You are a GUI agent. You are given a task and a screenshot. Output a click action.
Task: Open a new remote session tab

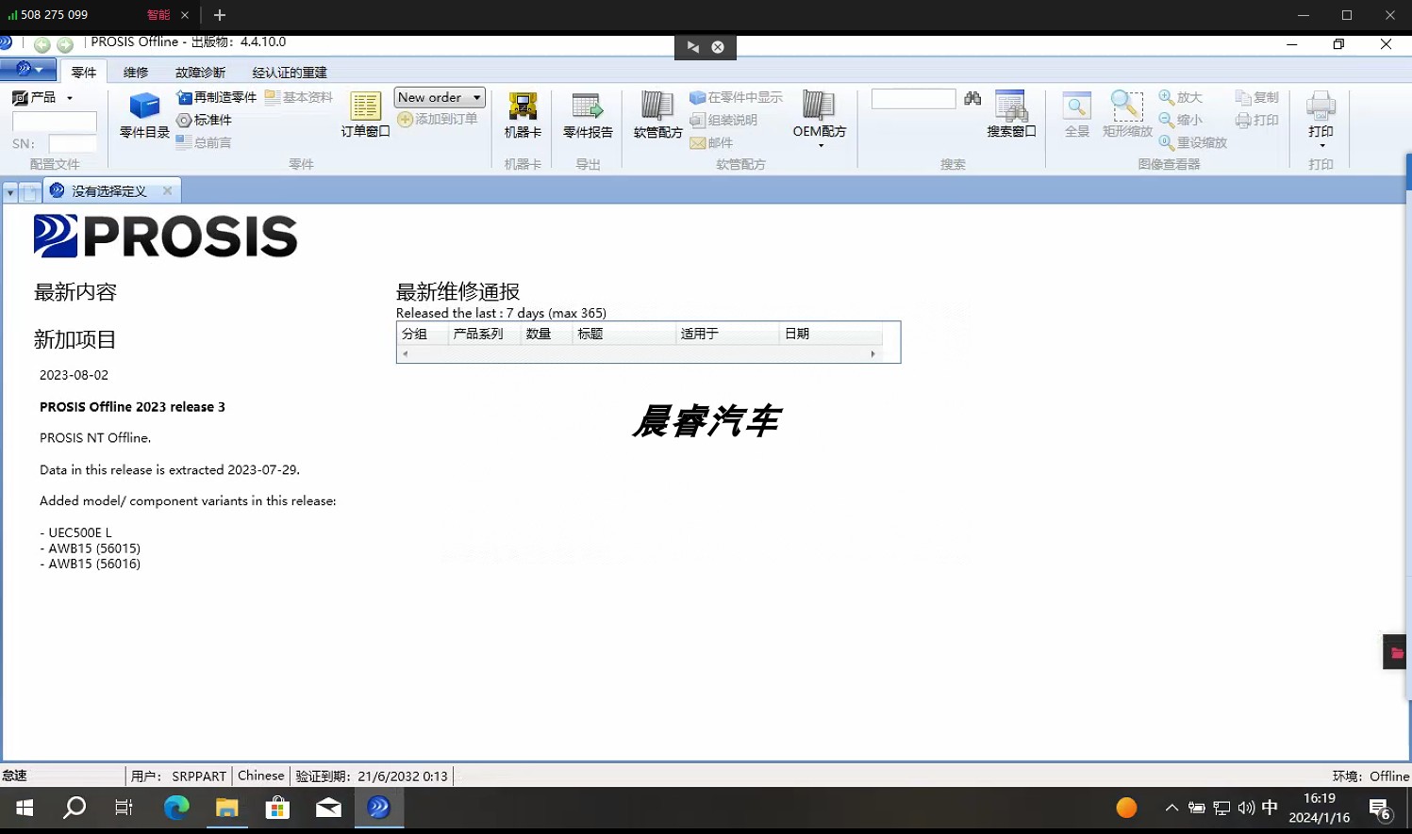pyautogui.click(x=220, y=15)
